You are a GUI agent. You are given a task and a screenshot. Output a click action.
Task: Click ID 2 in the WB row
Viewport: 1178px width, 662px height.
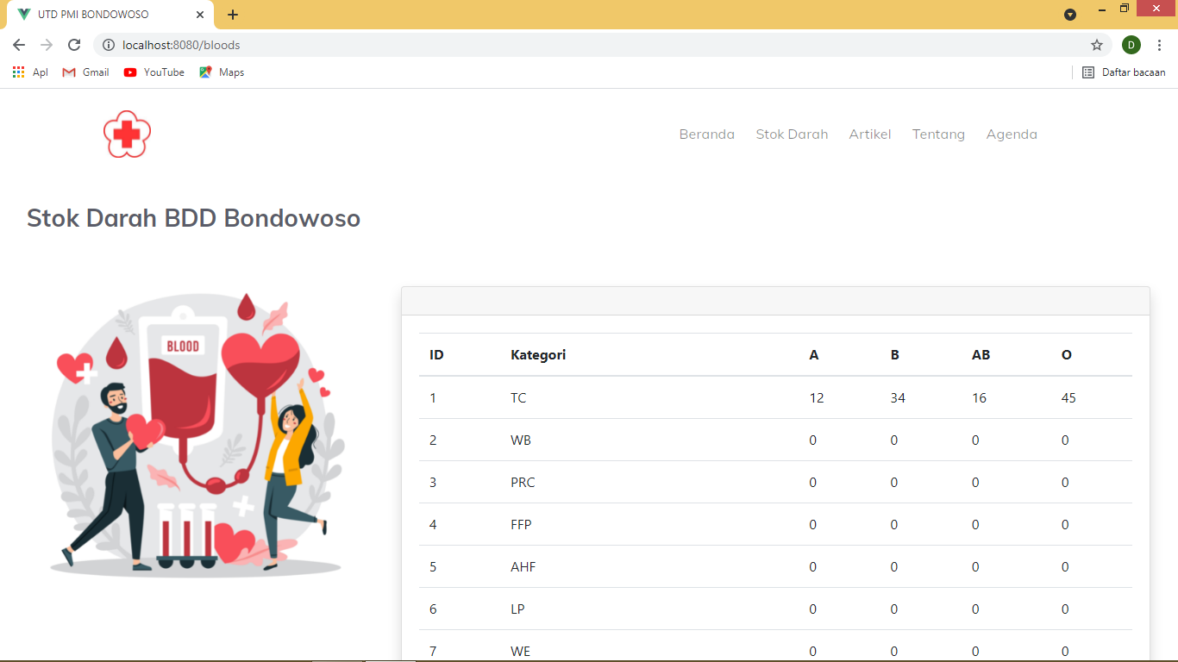coord(433,440)
